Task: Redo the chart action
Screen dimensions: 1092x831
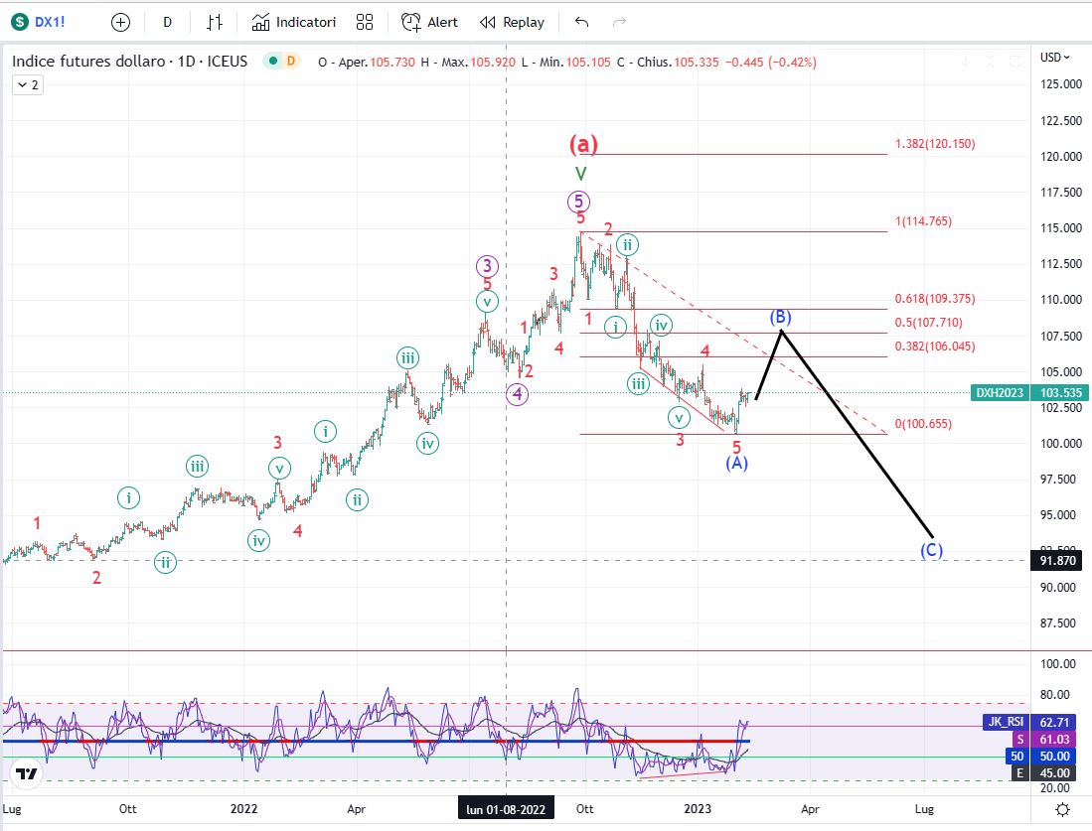Action: (x=619, y=22)
